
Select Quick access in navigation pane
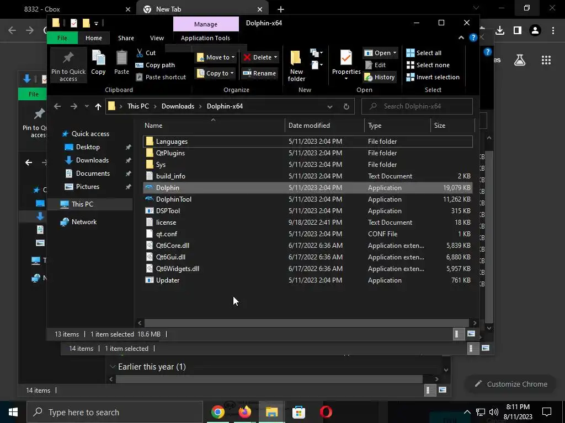tap(90, 134)
